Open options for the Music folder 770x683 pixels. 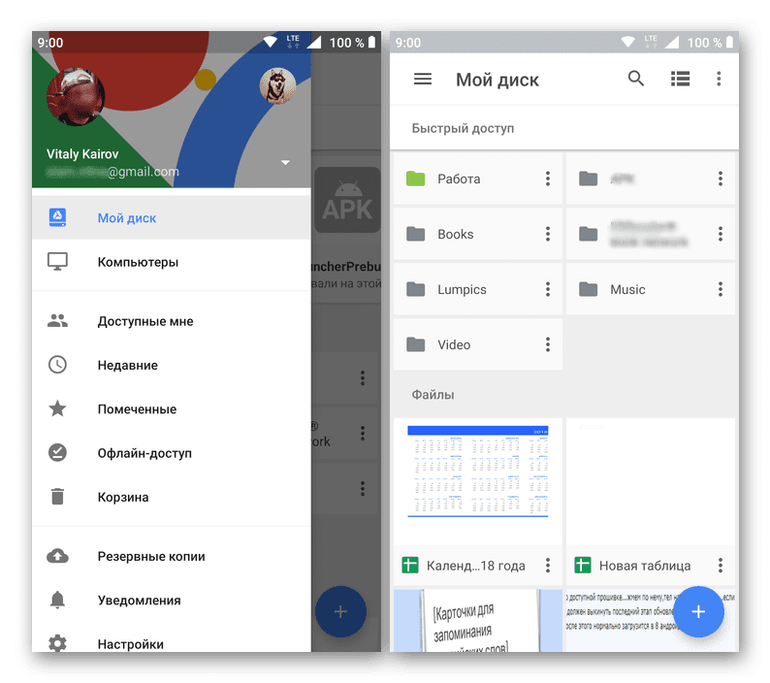click(x=721, y=289)
